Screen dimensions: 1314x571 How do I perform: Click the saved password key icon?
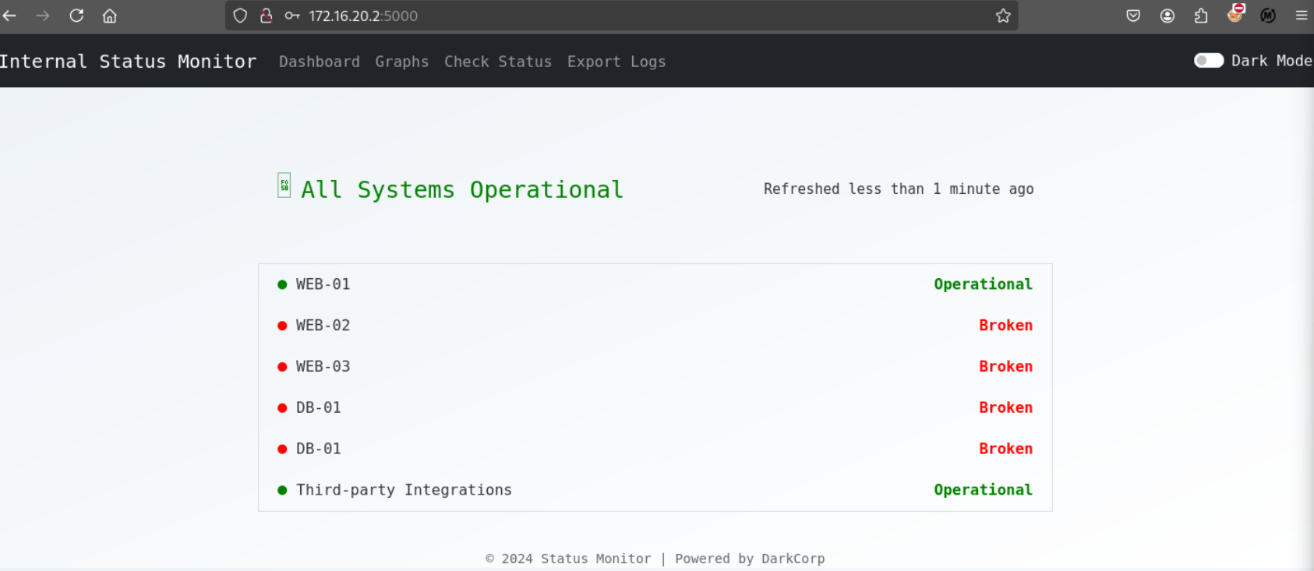click(292, 16)
